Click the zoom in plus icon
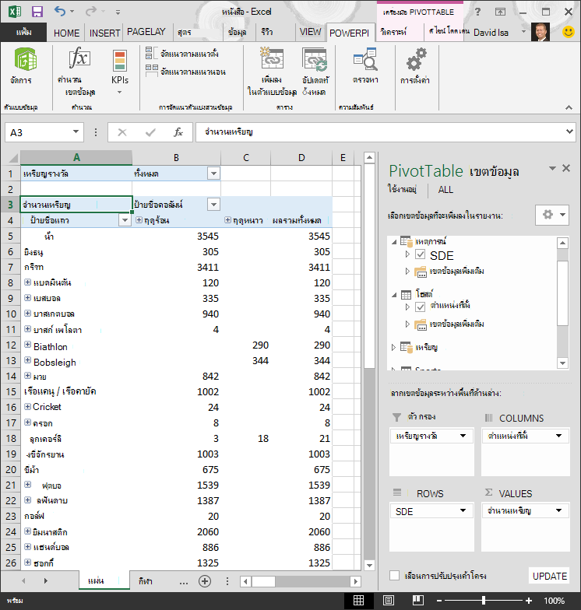 [x=529, y=601]
